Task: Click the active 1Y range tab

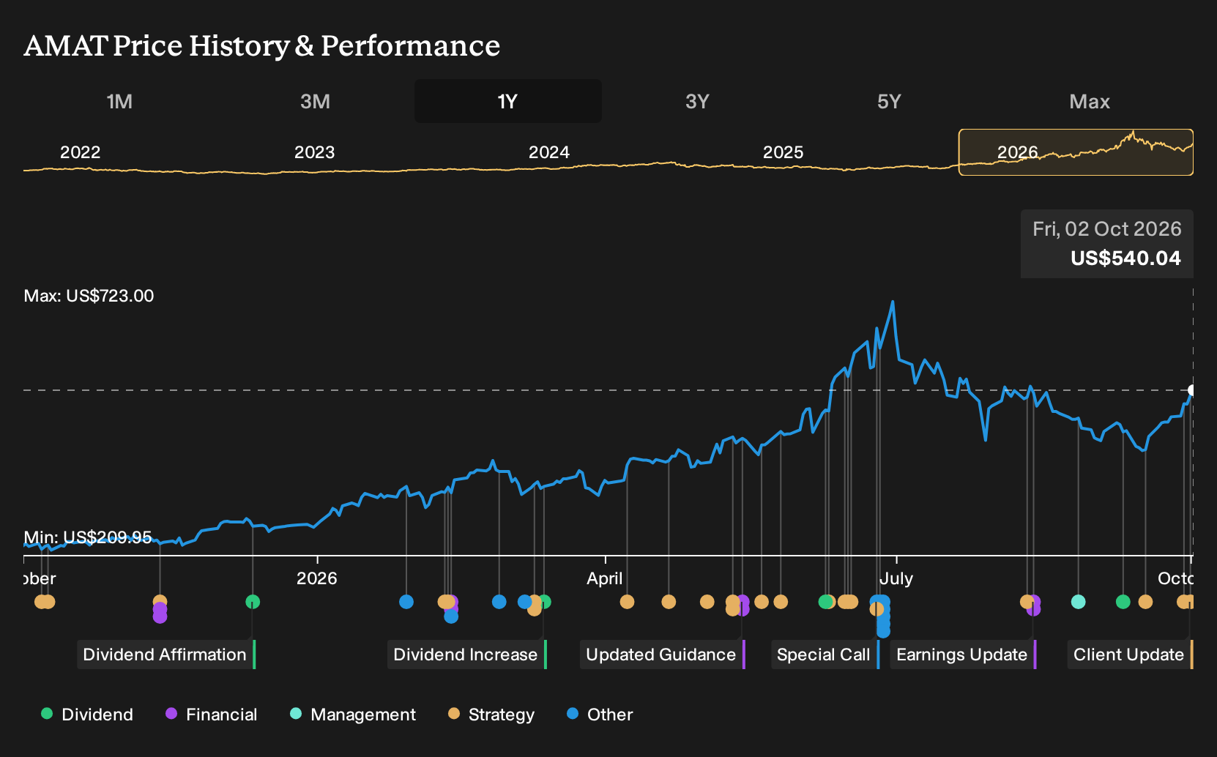Action: pyautogui.click(x=507, y=101)
